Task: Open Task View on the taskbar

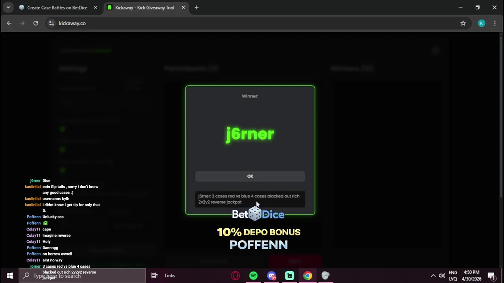Action: (x=154, y=276)
